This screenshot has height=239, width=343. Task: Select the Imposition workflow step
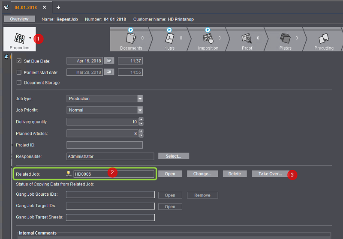click(208, 40)
